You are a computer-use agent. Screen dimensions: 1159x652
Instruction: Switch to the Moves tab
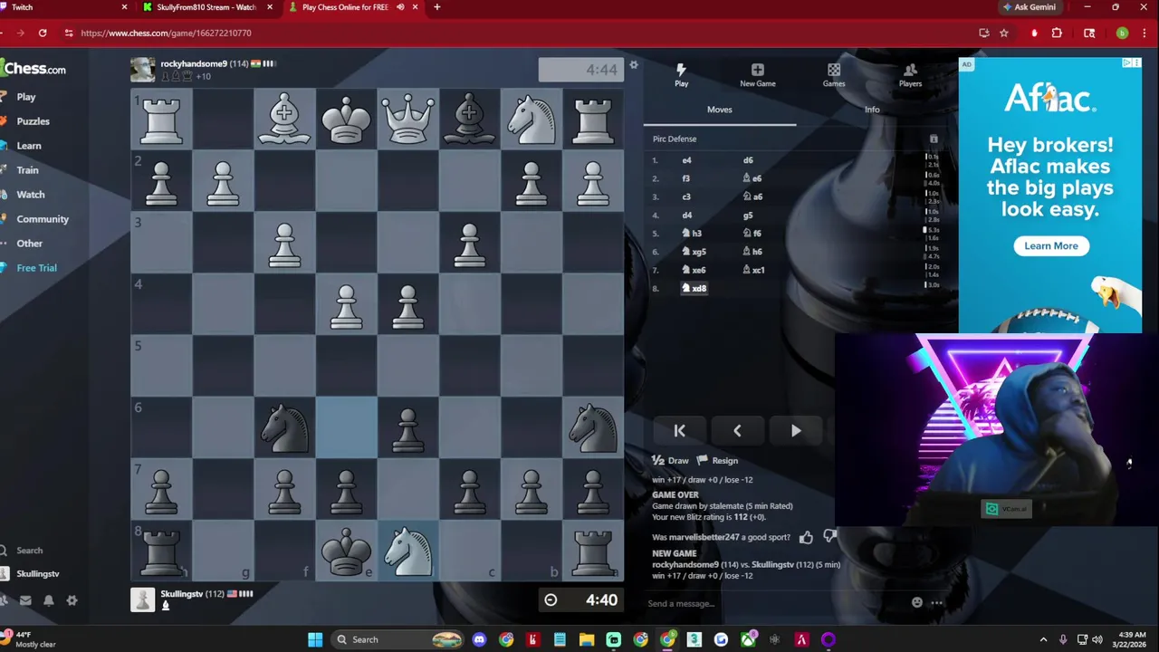click(720, 110)
